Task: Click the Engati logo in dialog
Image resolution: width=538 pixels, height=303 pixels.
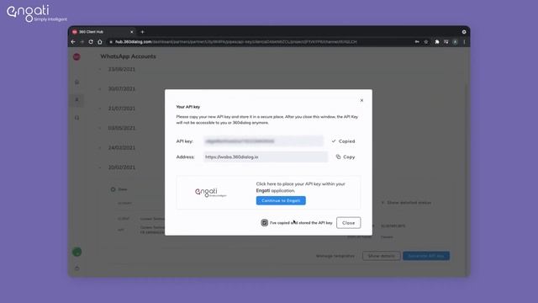Action: (x=211, y=193)
